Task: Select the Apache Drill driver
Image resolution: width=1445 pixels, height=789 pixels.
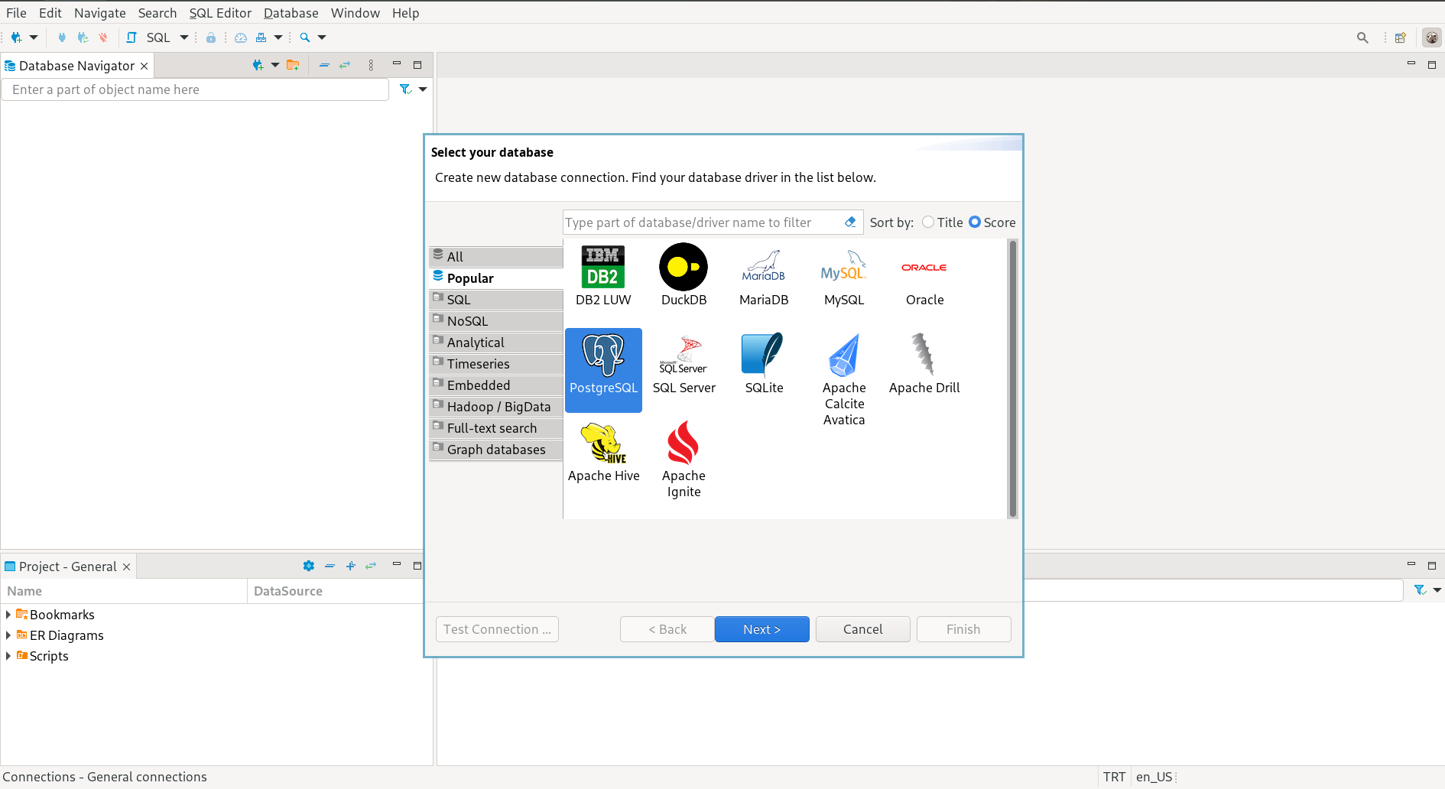Action: click(924, 365)
